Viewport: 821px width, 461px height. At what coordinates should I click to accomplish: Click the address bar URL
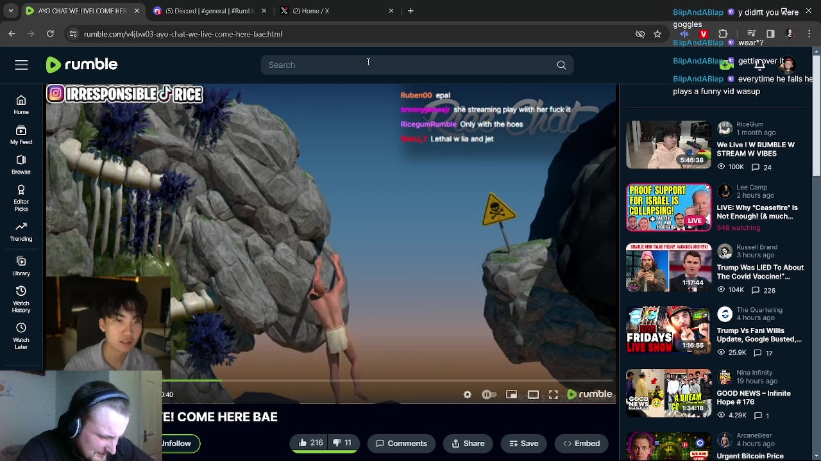point(183,34)
